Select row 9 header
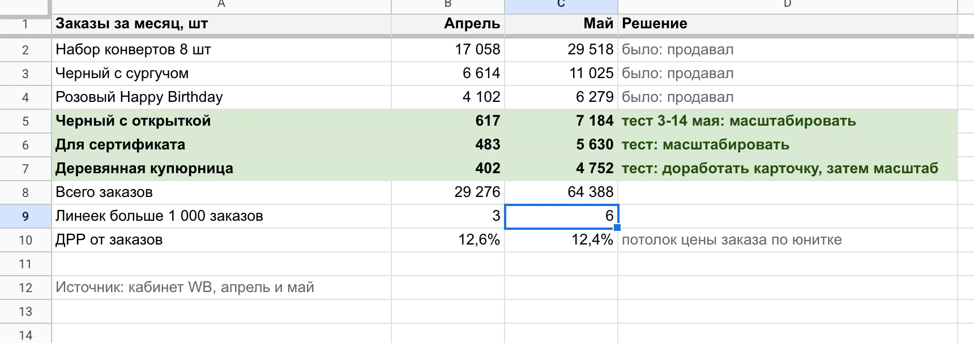 tap(25, 216)
